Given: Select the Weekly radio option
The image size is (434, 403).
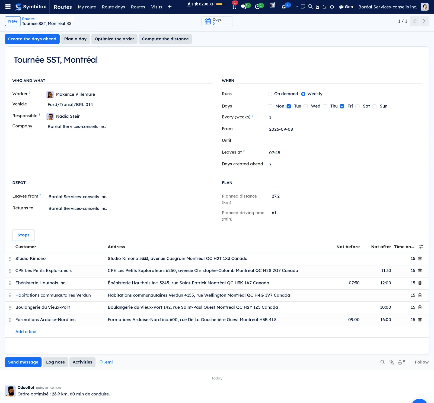Looking at the screenshot, I should pos(303,94).
